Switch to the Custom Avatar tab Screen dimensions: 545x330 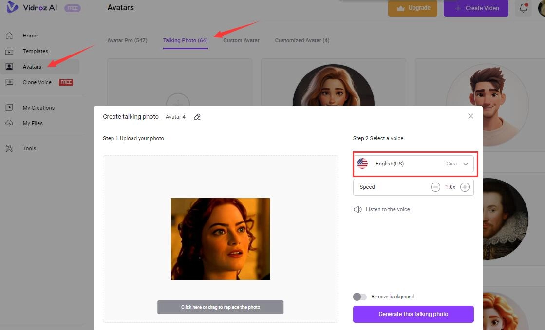[241, 40]
